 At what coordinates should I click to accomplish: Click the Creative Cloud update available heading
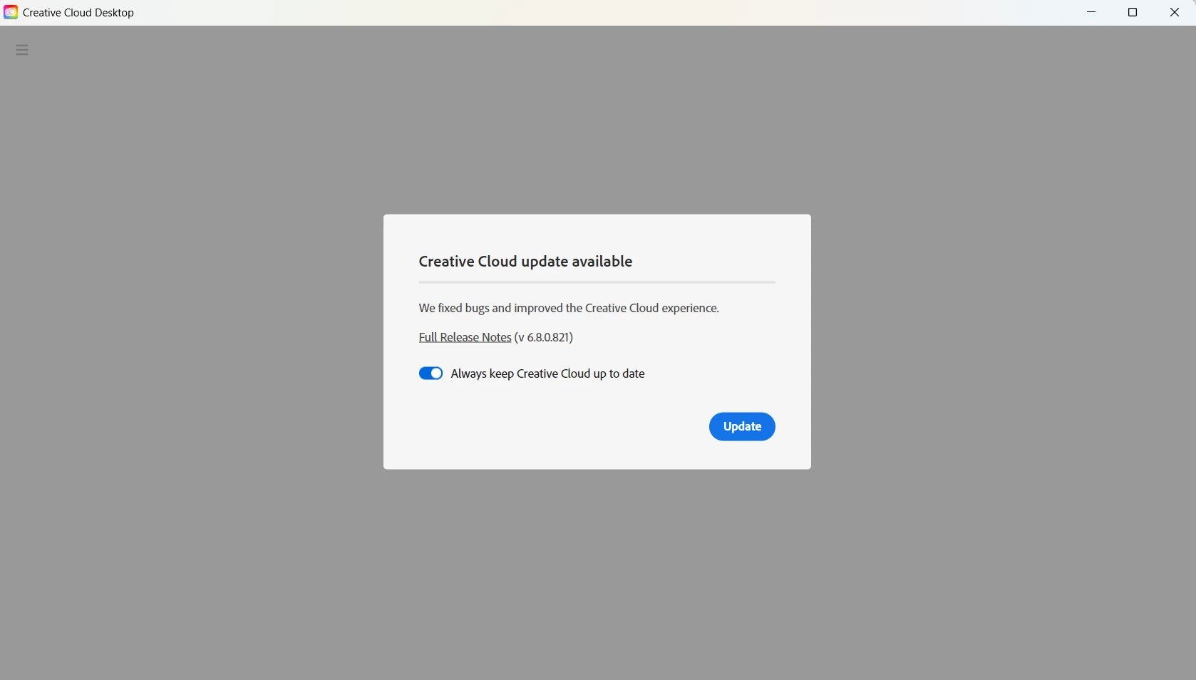525,262
